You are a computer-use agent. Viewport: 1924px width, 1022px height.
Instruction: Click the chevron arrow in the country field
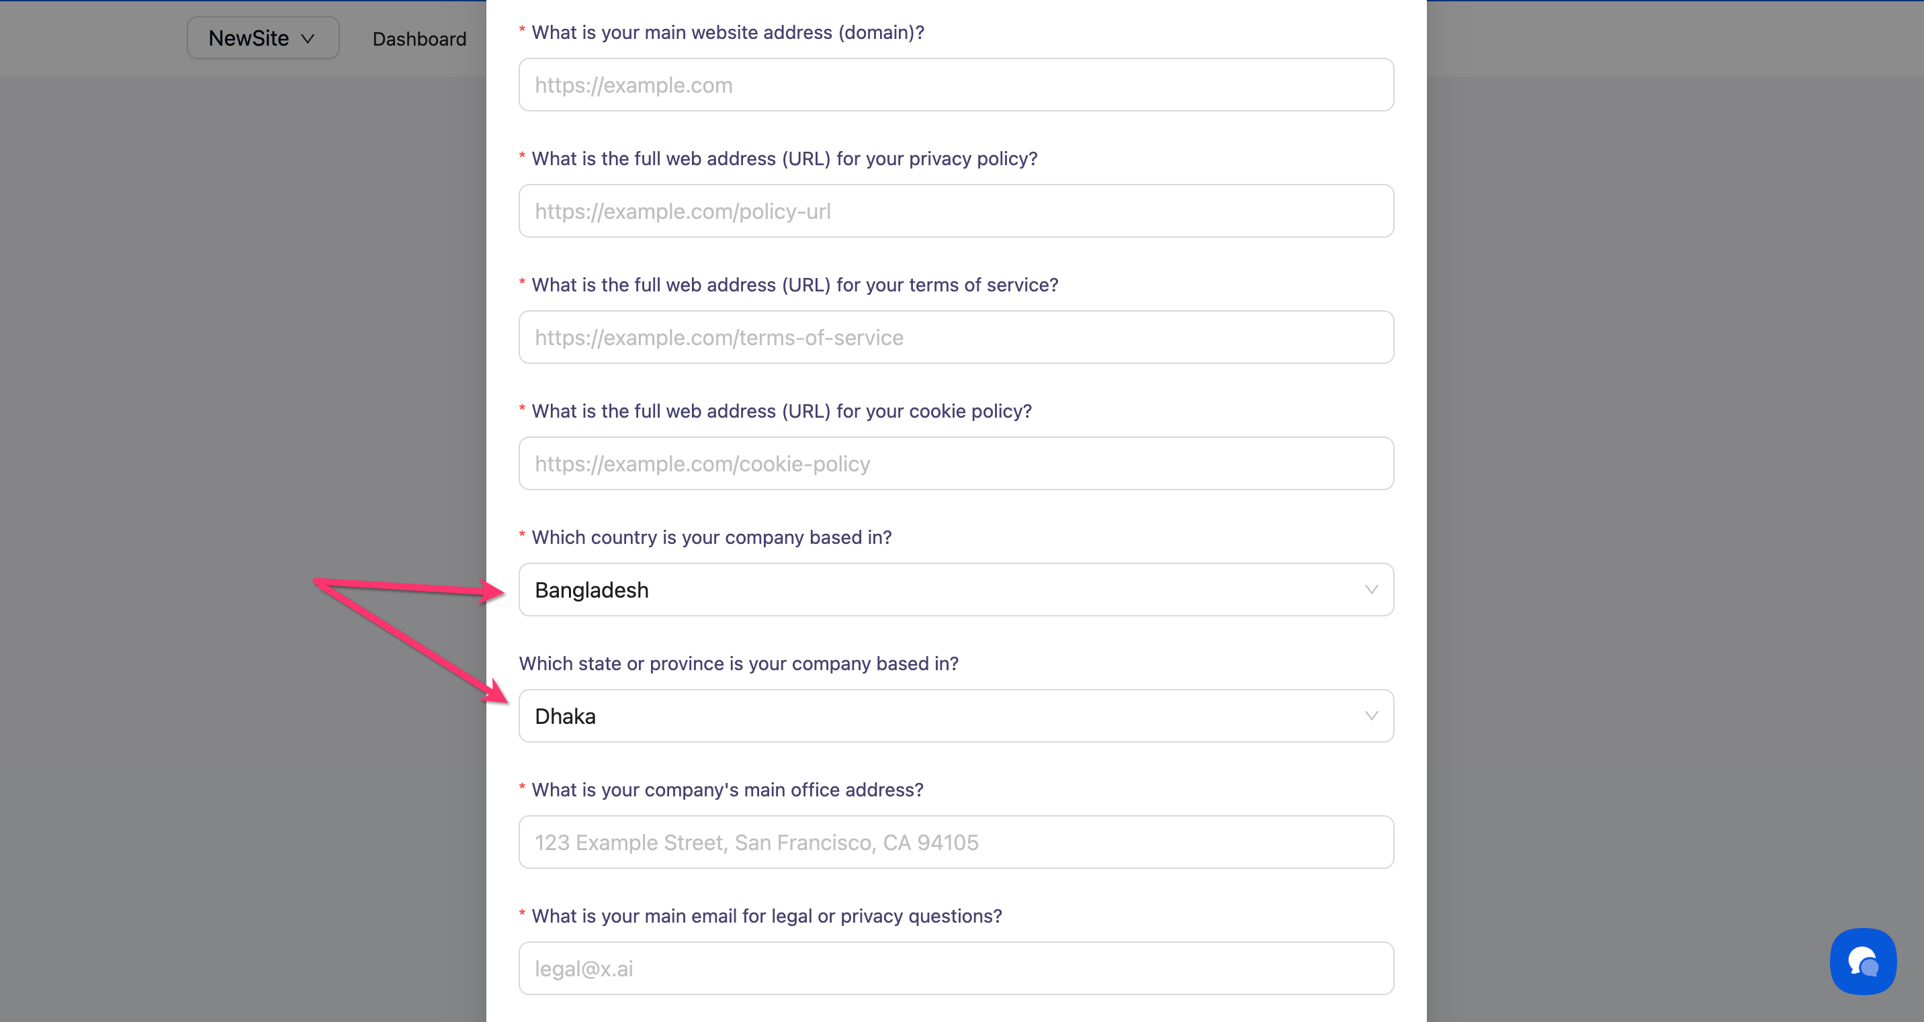[x=1370, y=590]
